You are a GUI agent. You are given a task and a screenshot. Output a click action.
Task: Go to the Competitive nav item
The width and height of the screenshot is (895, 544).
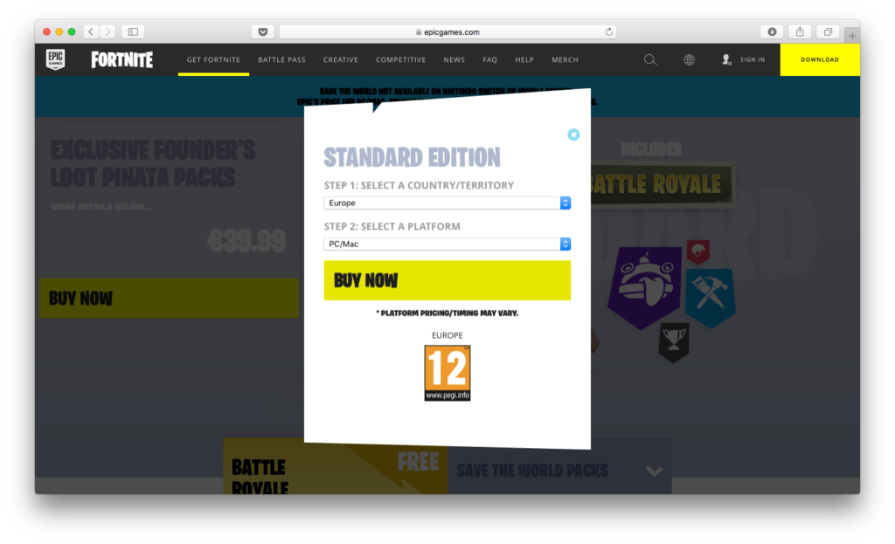coord(400,59)
